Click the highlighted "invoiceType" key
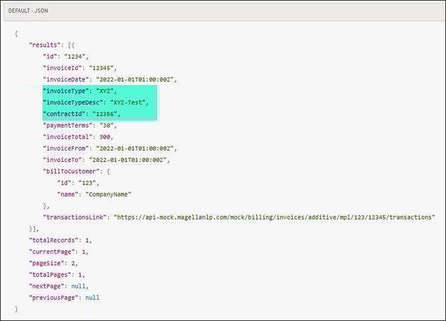Viewport: 446px width, 321px height. (66, 91)
